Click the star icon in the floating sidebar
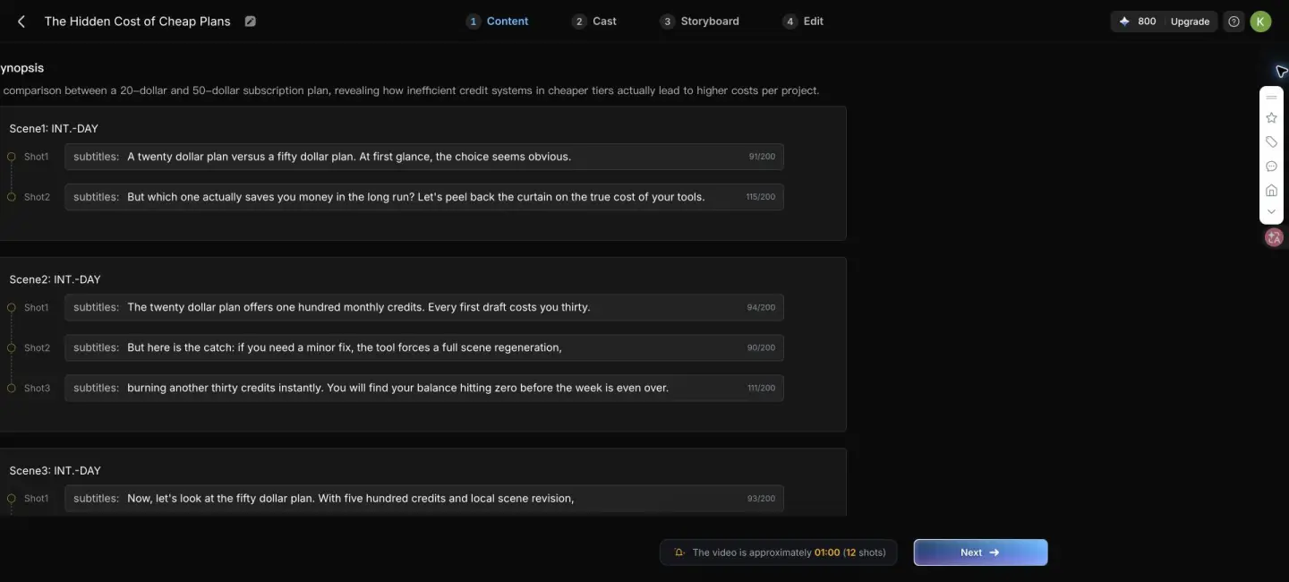 tap(1271, 117)
